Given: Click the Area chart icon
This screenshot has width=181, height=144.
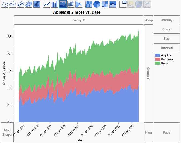Looking at the screenshot, I should coord(63,4).
